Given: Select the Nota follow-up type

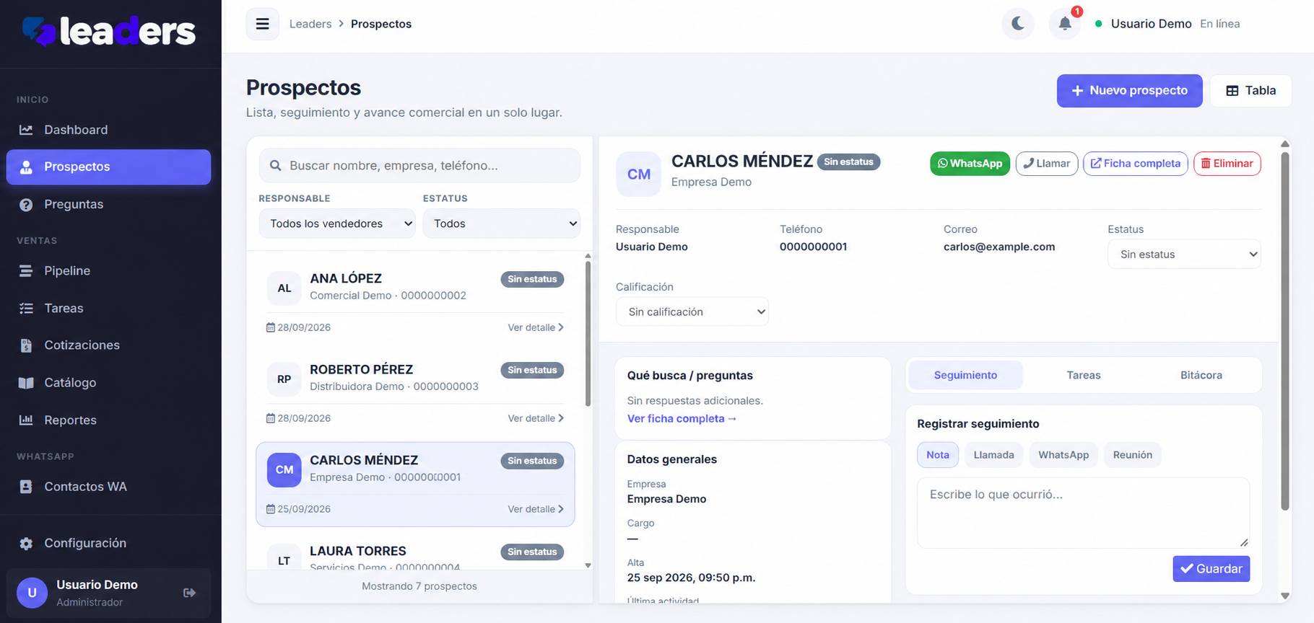Looking at the screenshot, I should pyautogui.click(x=938, y=455).
